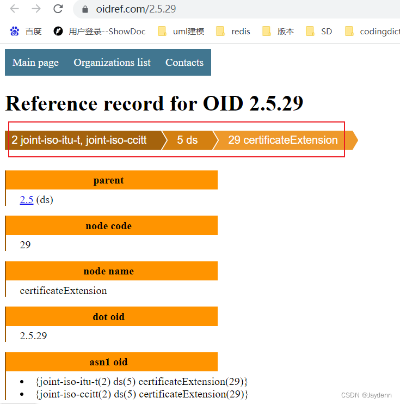Open the uml建模 bookmark folder
Viewport: 400px width, 404px height.
point(181,32)
